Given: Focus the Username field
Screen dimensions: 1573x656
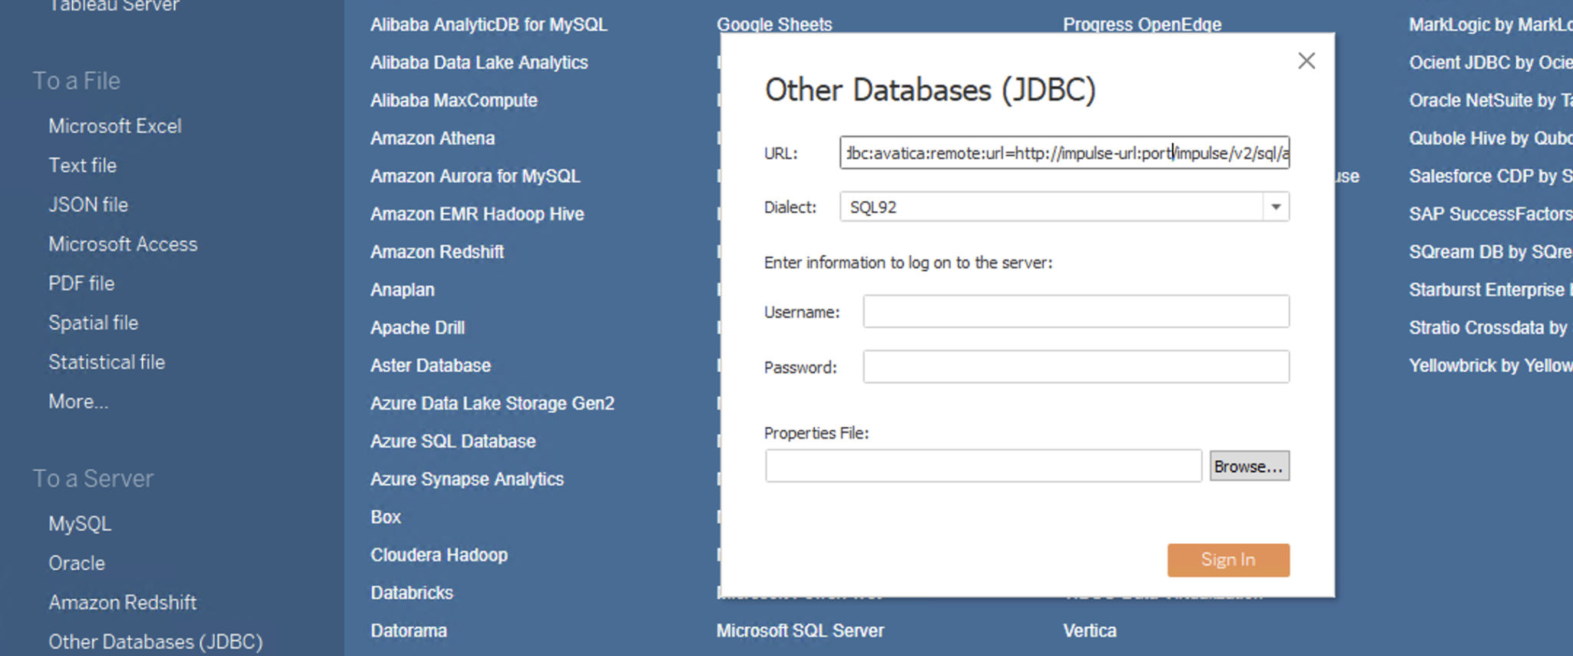Looking at the screenshot, I should click(x=1076, y=311).
